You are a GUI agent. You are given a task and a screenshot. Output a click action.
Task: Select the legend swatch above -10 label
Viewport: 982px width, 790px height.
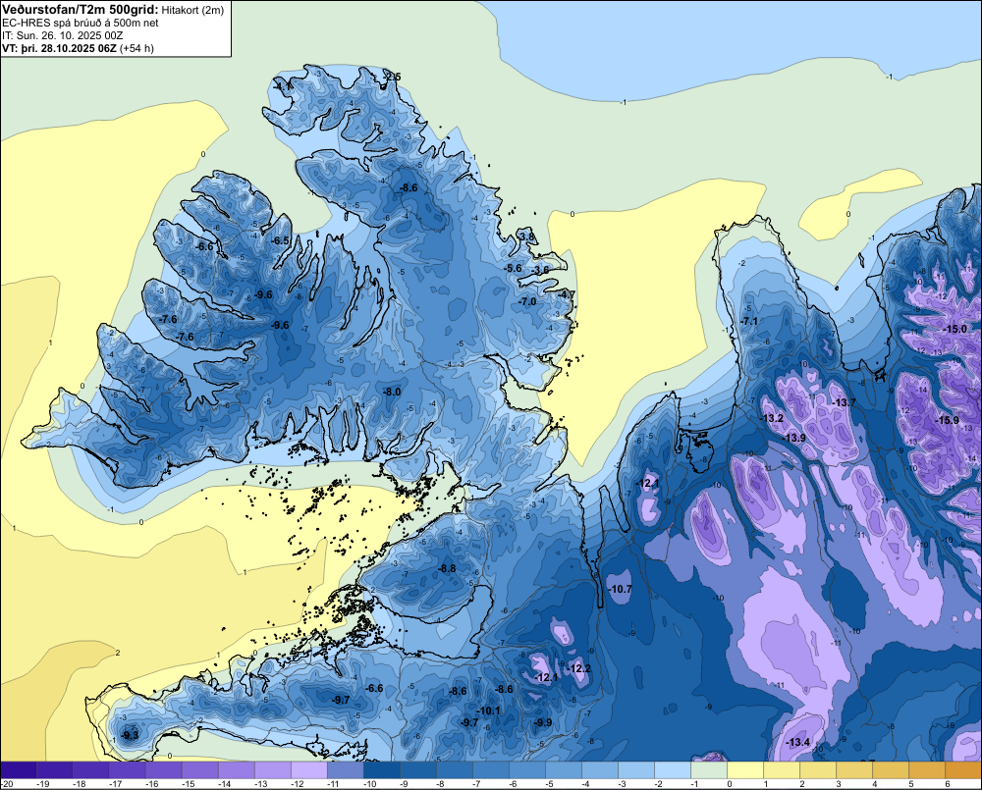[x=381, y=770]
